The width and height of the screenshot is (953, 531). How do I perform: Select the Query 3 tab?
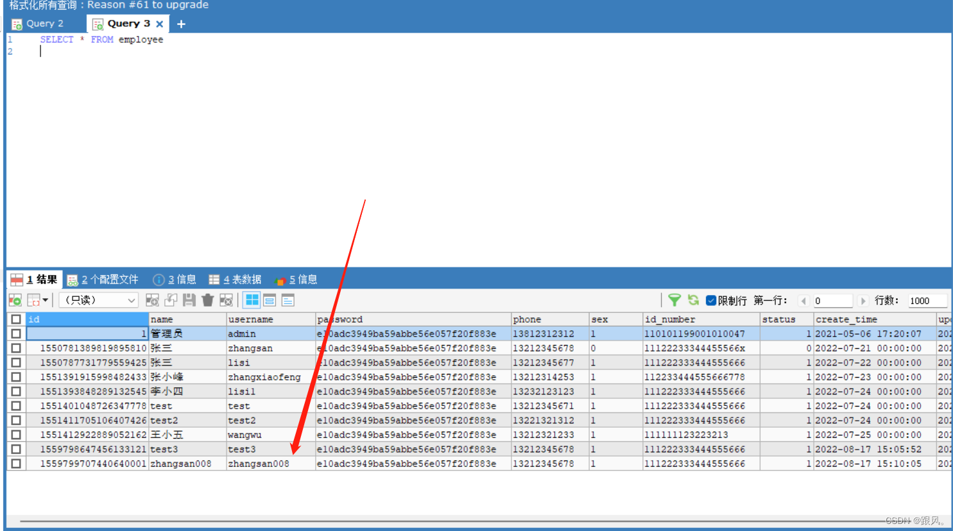coord(128,24)
